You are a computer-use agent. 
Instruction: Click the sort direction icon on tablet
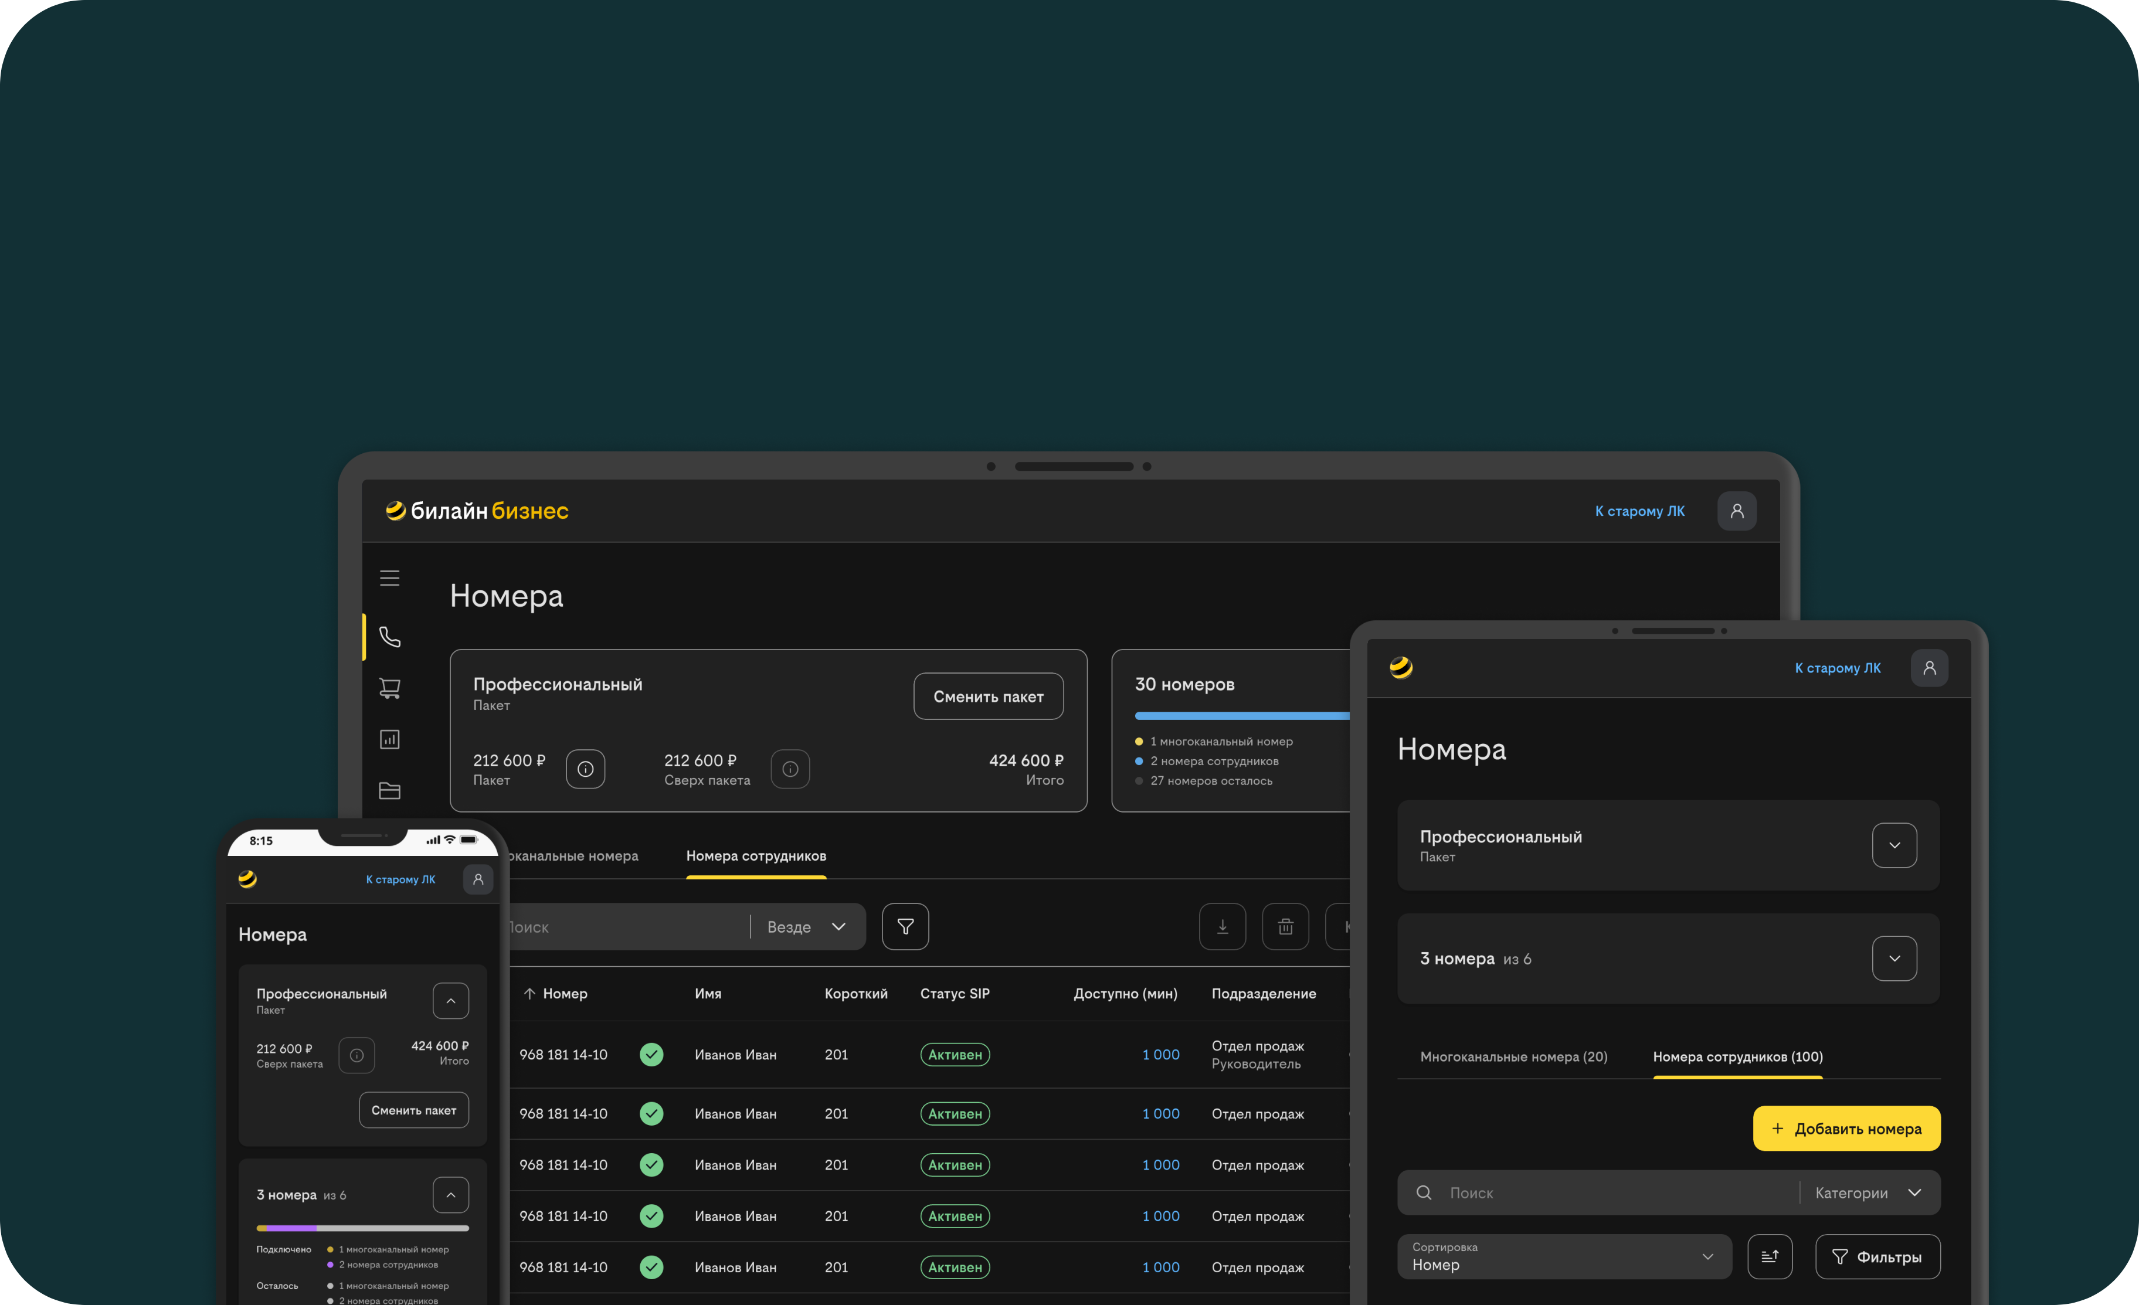pos(1769,1256)
